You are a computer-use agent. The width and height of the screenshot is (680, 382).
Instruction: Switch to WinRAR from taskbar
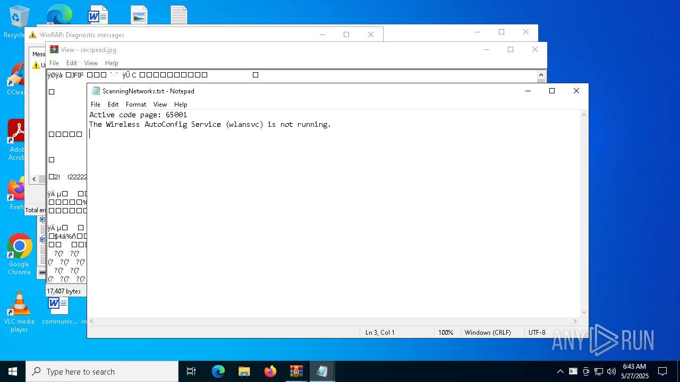(296, 371)
